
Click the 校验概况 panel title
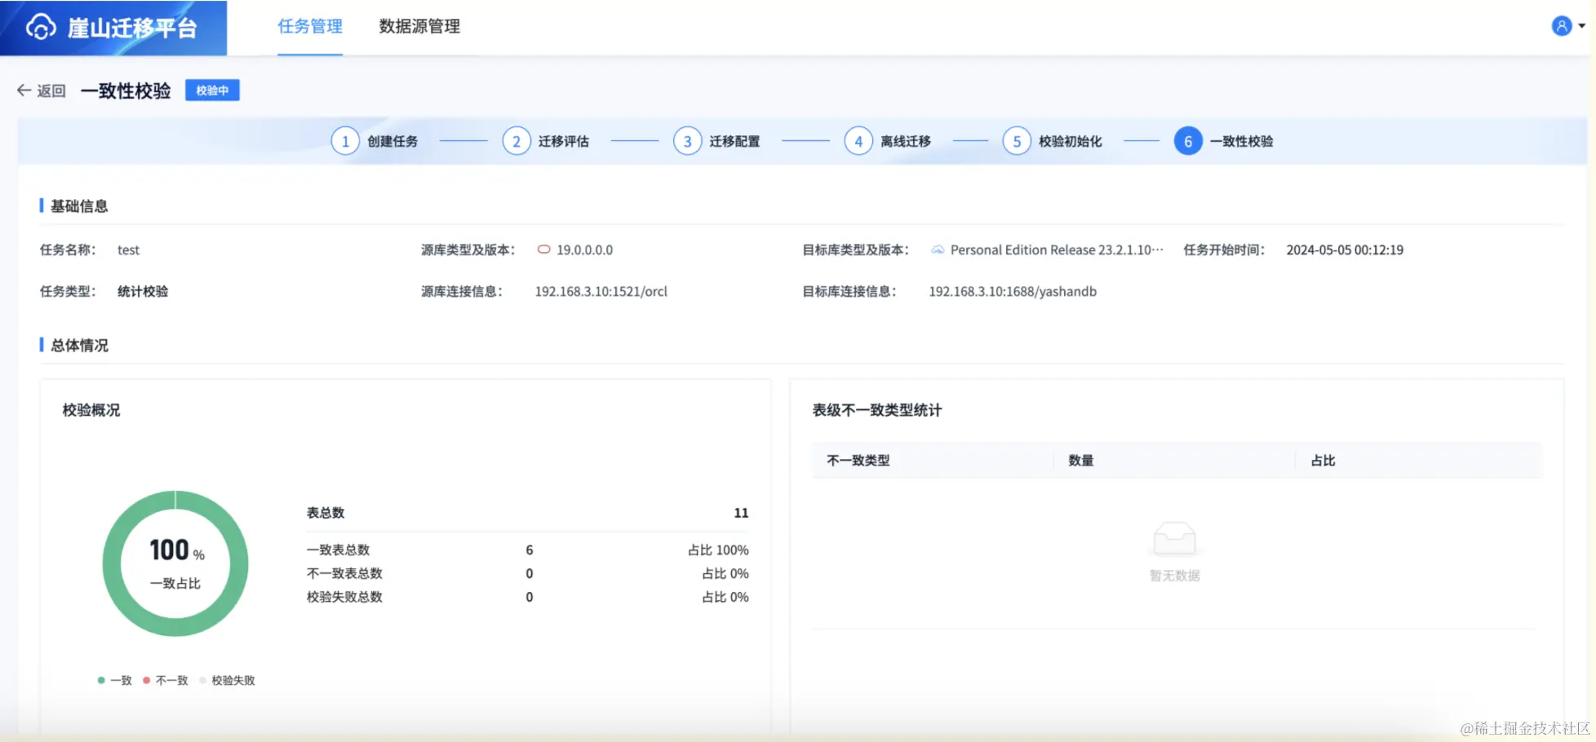click(91, 410)
